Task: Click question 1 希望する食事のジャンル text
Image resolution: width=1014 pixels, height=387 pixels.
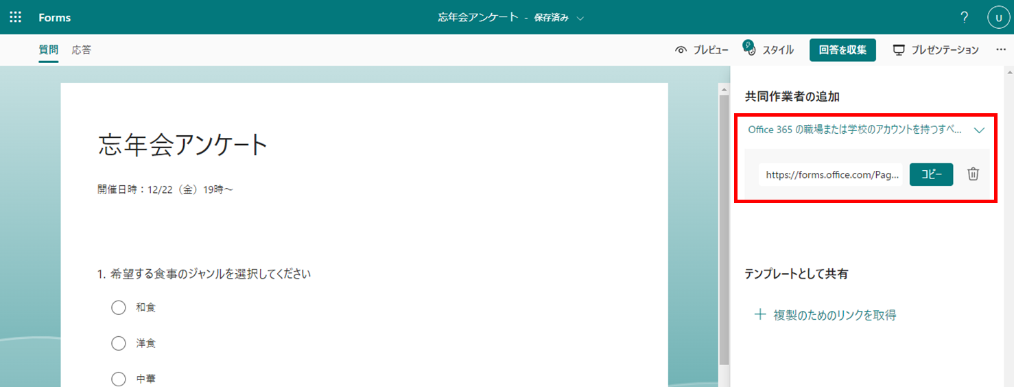Action: 210,274
